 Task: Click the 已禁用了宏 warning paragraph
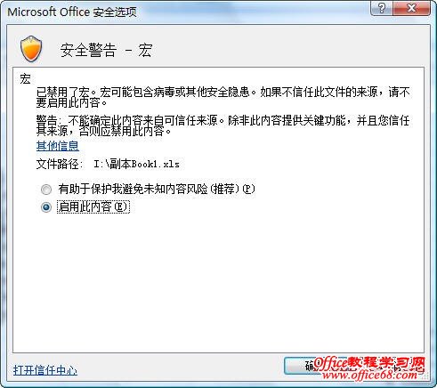(223, 97)
